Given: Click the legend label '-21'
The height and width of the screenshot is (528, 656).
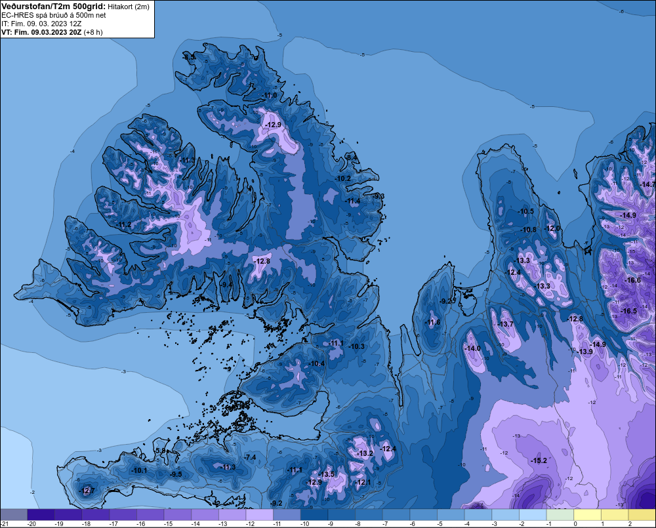Looking at the screenshot, I should [x=5, y=524].
